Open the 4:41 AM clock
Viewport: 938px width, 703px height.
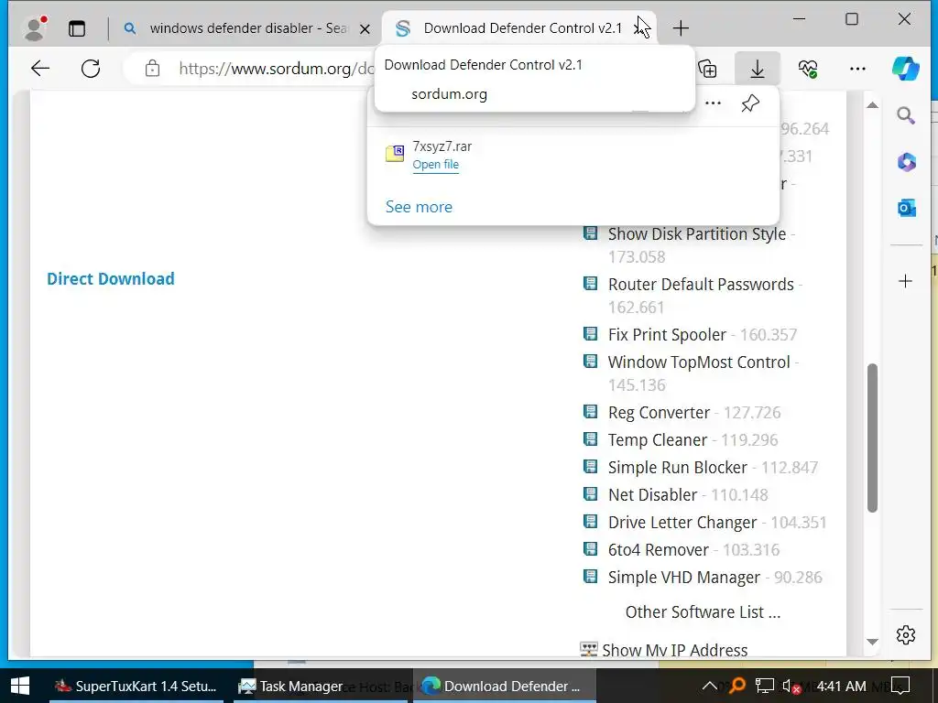click(841, 687)
